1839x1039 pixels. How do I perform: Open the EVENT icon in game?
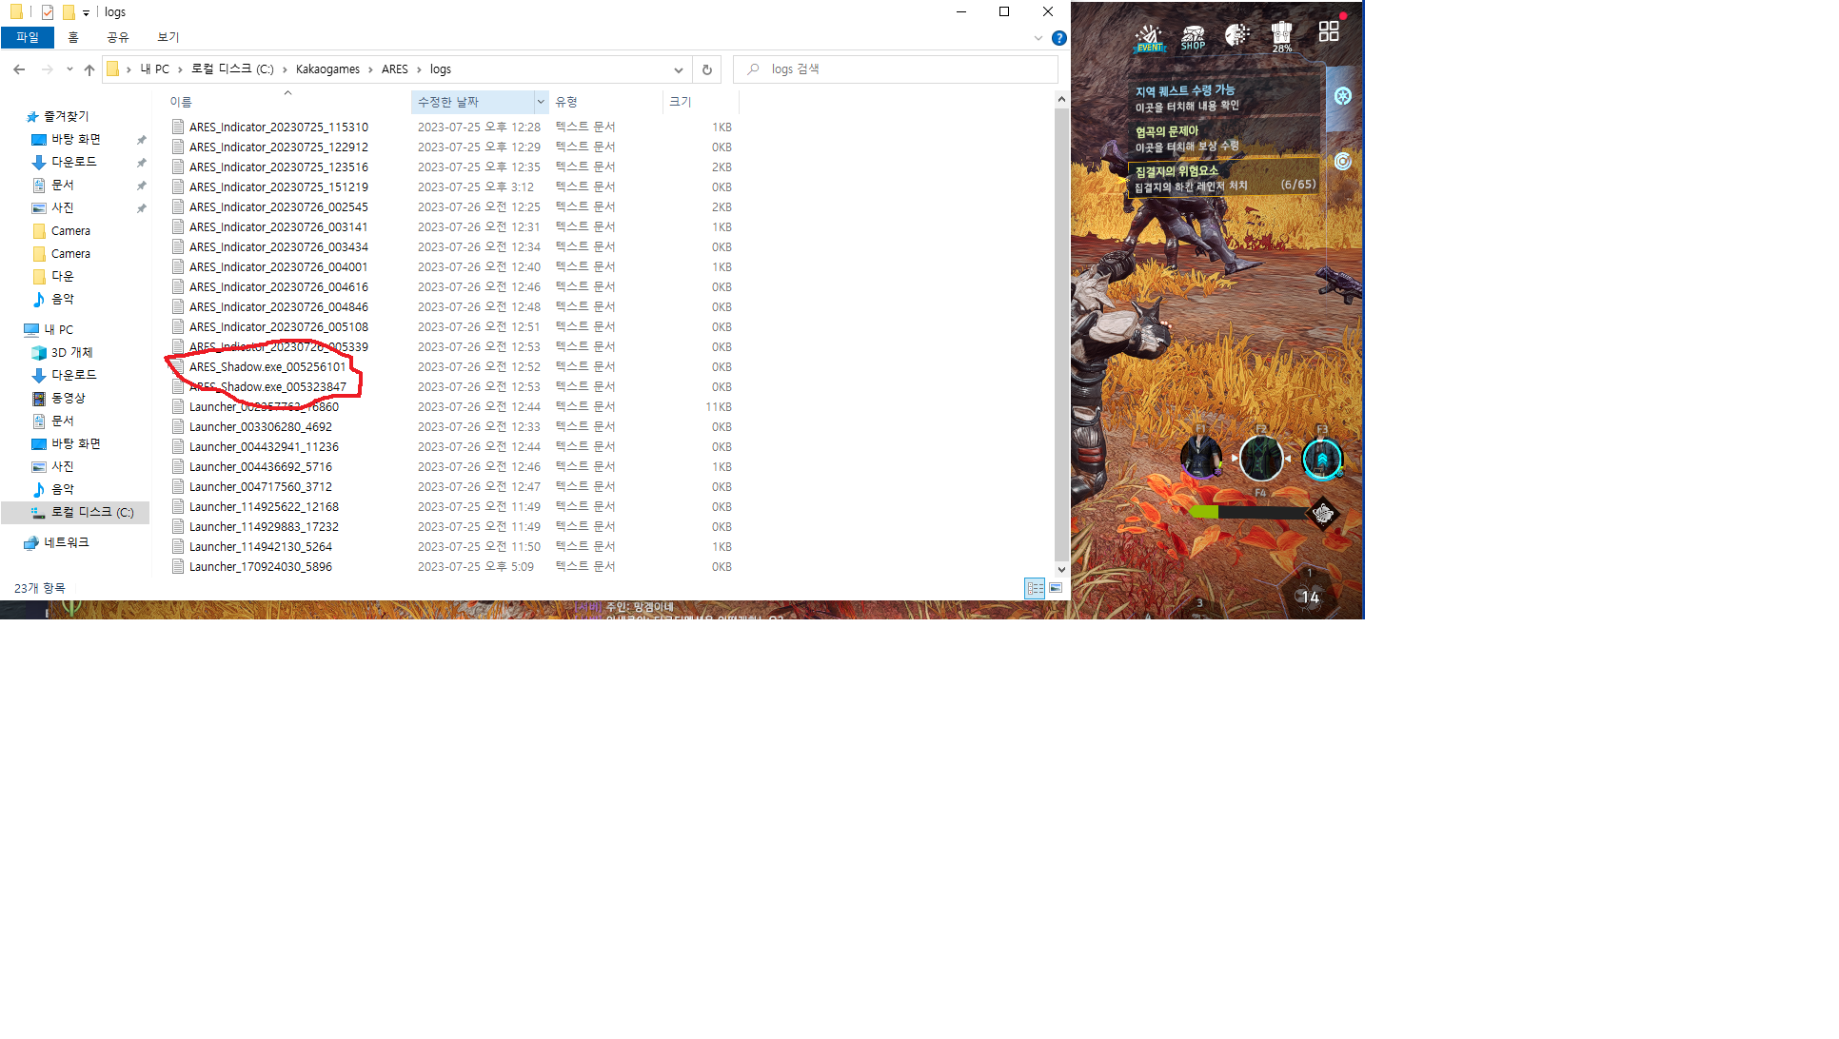(x=1149, y=37)
